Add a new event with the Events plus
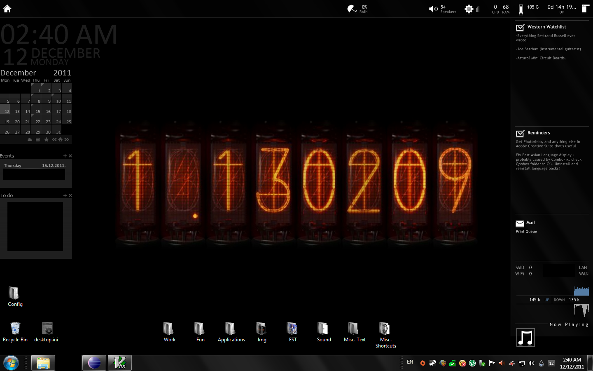The image size is (593, 371). click(65, 156)
